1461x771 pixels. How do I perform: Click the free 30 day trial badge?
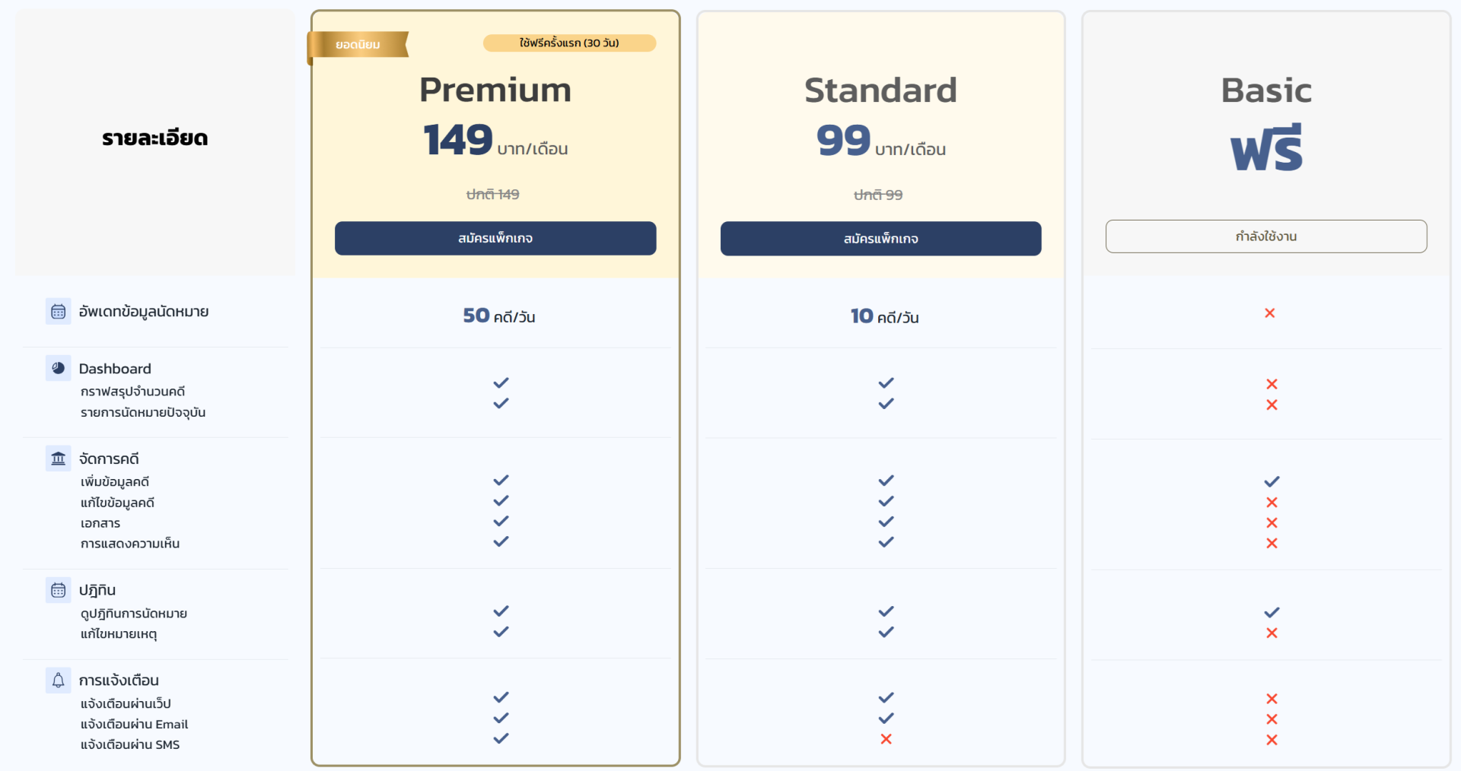[x=569, y=43]
